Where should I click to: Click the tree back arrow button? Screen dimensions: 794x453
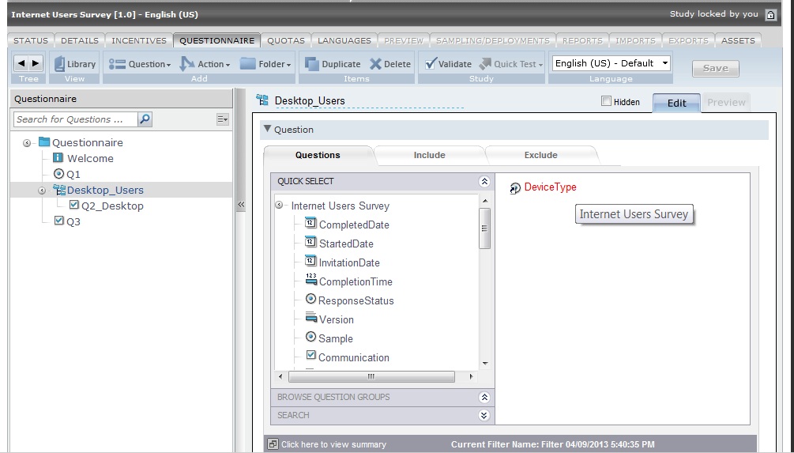[x=21, y=63]
